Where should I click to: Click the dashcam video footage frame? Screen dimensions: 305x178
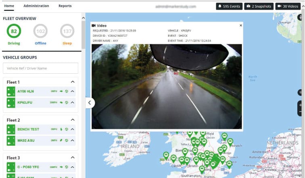click(167, 87)
